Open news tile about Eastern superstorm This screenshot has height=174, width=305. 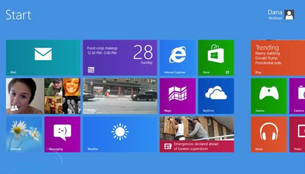coord(197,134)
